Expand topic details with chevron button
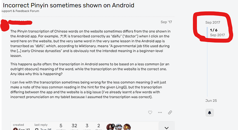Viewport: 238px width, 130px height. coord(167,126)
